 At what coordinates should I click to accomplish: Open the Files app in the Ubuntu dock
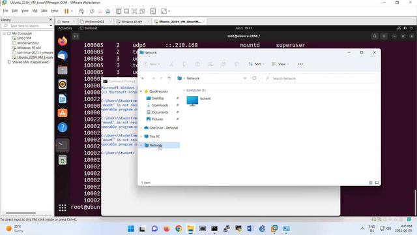click(x=63, y=70)
